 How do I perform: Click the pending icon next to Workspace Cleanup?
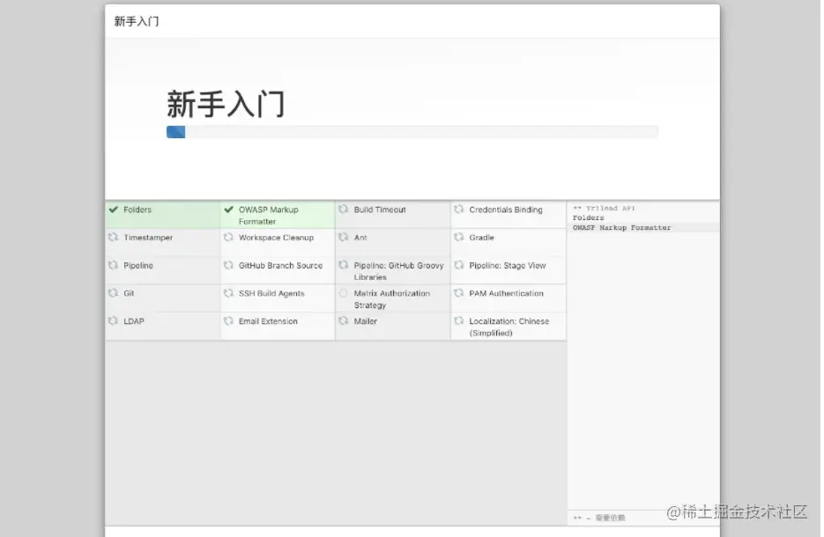coord(228,238)
